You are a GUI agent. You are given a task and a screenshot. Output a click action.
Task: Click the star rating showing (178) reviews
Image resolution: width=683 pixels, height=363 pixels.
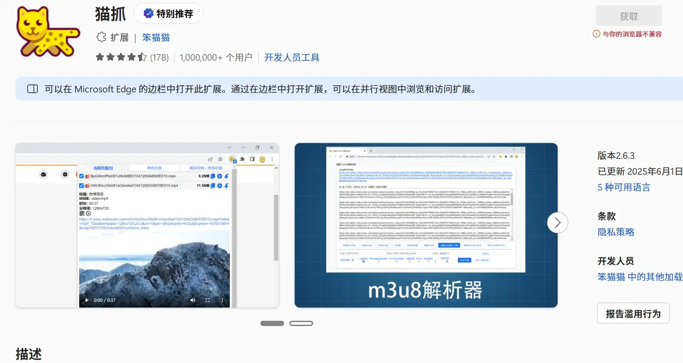[x=132, y=57]
